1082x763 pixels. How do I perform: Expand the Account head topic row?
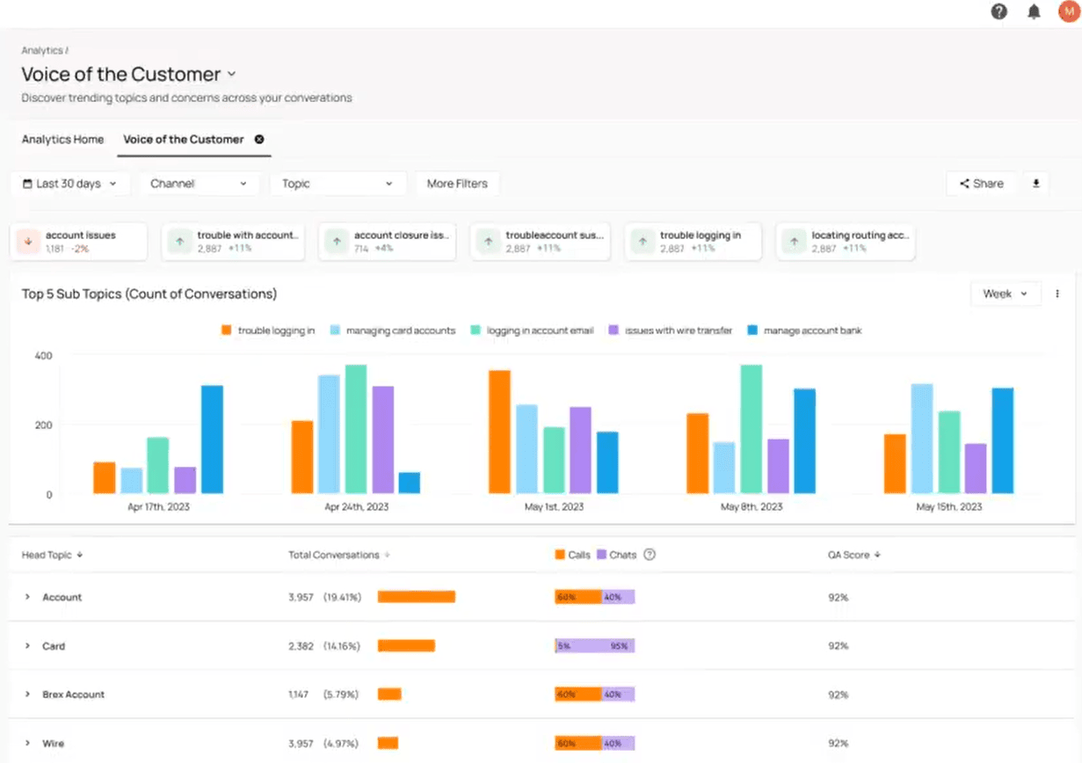tap(27, 597)
